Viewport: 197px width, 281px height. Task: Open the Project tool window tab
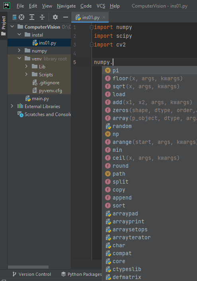click(4, 26)
